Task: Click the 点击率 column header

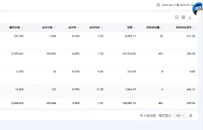Action: (x=72, y=28)
